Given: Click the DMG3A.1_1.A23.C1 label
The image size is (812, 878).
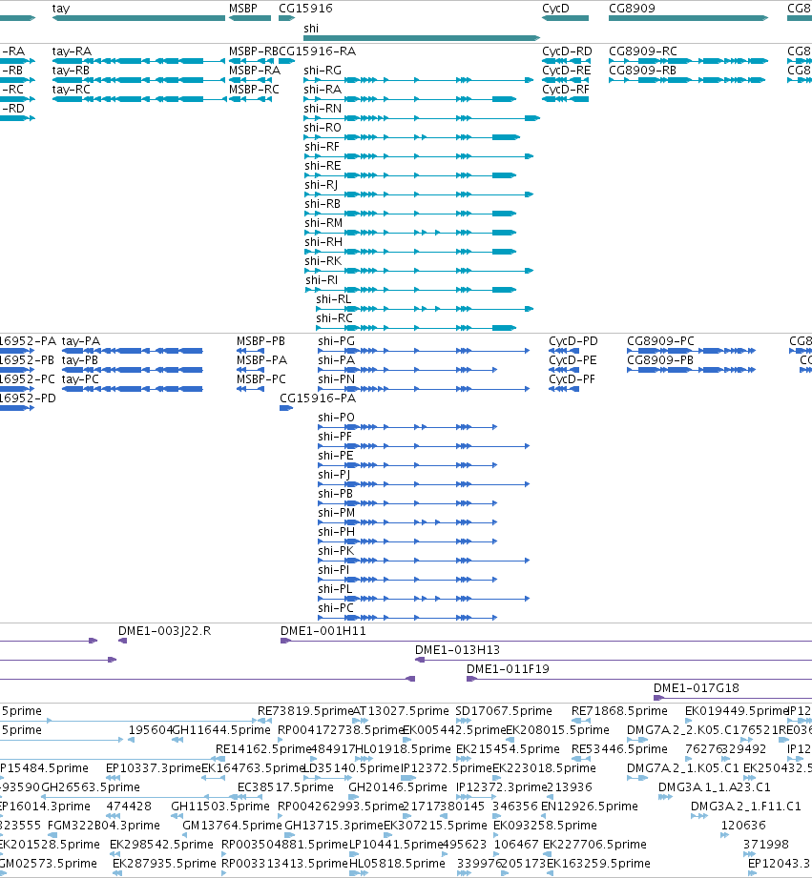Looking at the screenshot, I should (715, 787).
